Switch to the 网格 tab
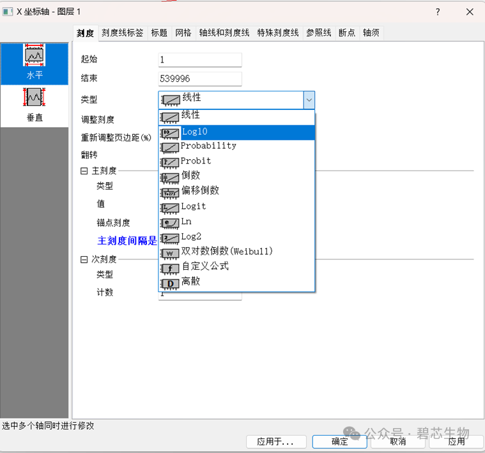485x453 pixels. pos(183,33)
